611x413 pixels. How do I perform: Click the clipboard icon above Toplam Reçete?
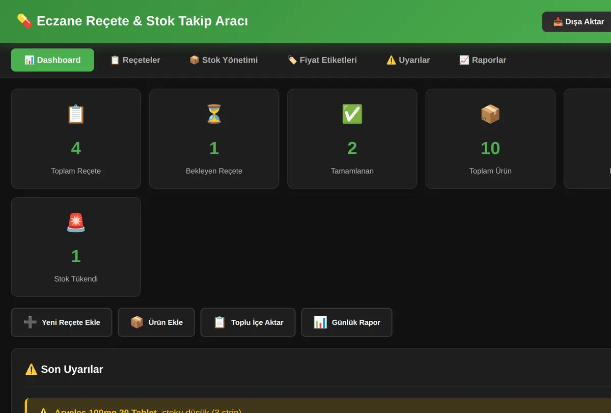click(x=76, y=114)
